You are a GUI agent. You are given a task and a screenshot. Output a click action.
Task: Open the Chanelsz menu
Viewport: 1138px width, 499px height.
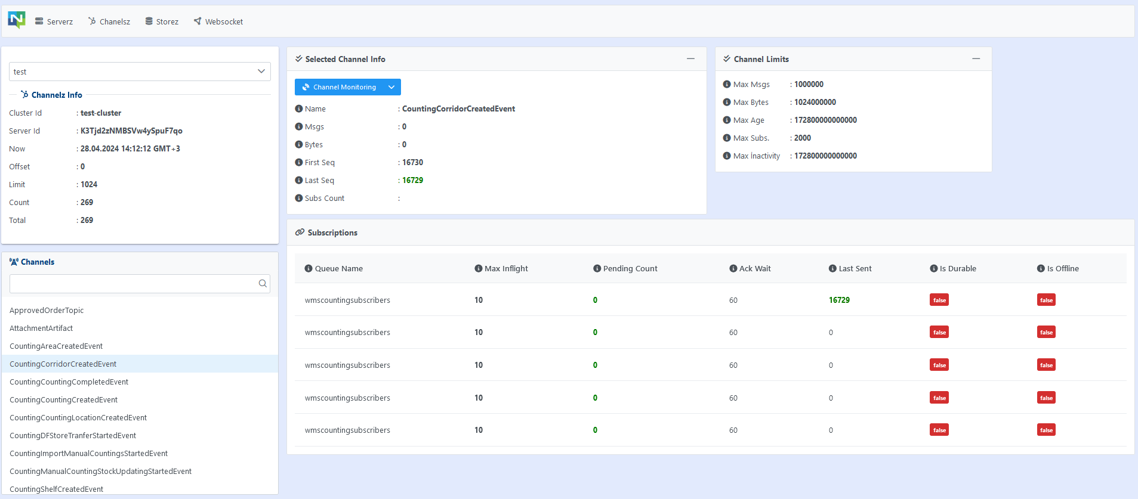(x=109, y=21)
